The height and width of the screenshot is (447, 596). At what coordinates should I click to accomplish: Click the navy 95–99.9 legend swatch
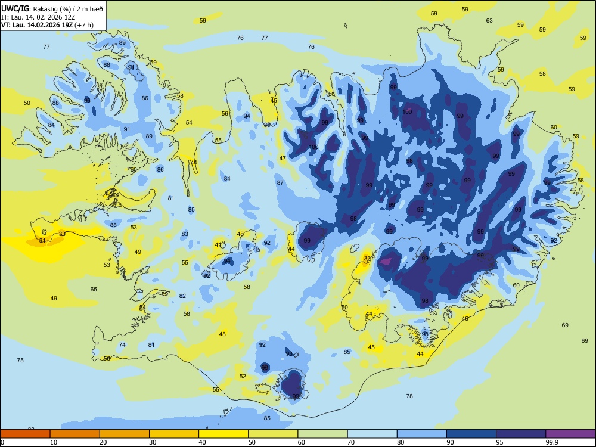click(521, 434)
